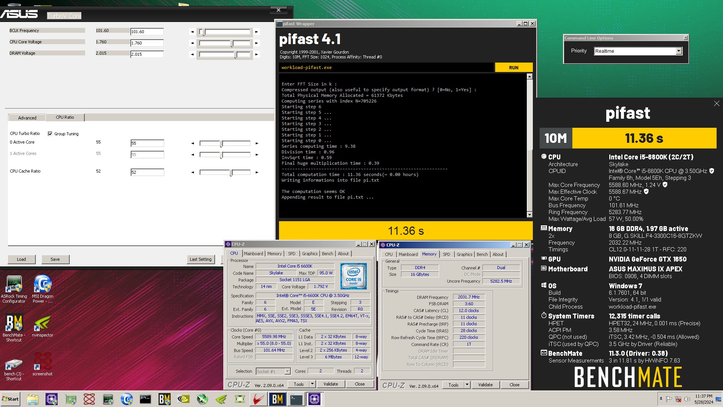The width and height of the screenshot is (723, 407).
Task: Open Mainboard tab in CPU-Z processor window
Action: pos(253,254)
